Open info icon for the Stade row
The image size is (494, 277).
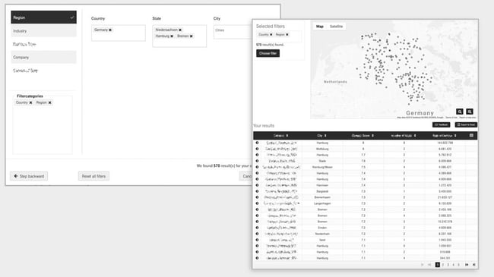coord(257,161)
